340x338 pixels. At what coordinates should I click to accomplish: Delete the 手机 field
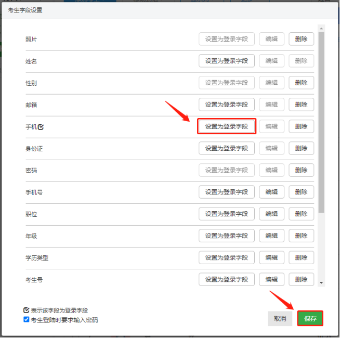301,126
